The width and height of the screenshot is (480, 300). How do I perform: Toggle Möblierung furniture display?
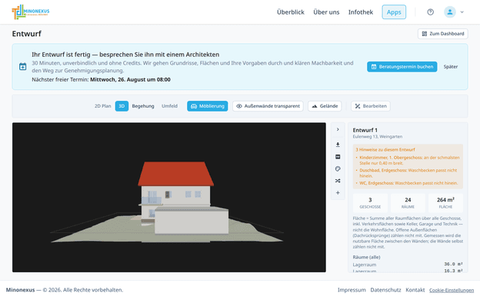click(207, 106)
